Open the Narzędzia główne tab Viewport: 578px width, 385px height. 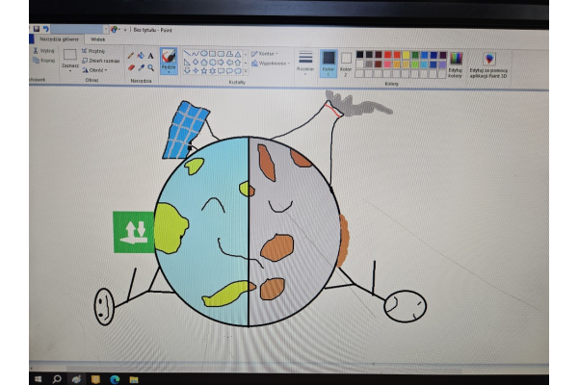(x=57, y=38)
